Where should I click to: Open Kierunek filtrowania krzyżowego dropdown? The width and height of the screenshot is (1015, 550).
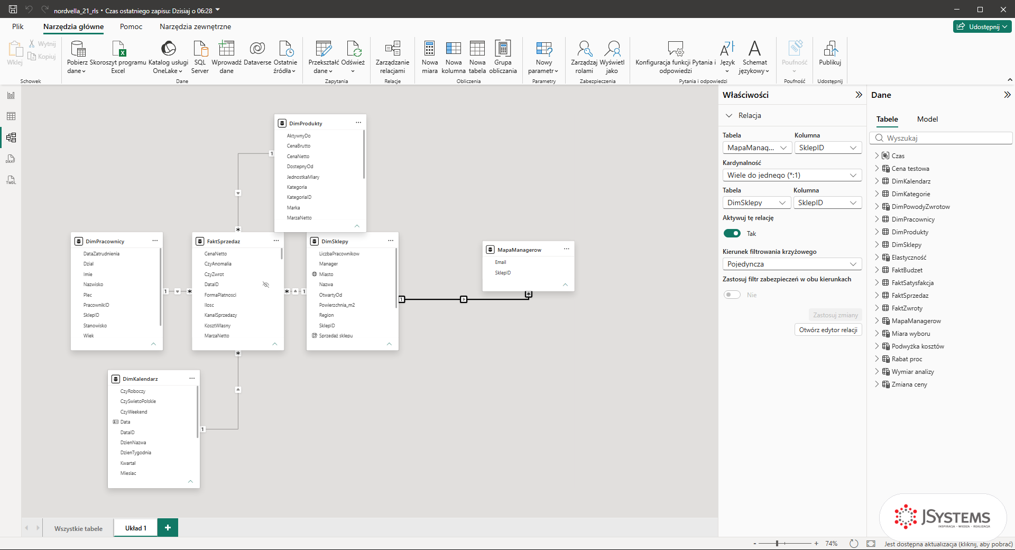(792, 264)
